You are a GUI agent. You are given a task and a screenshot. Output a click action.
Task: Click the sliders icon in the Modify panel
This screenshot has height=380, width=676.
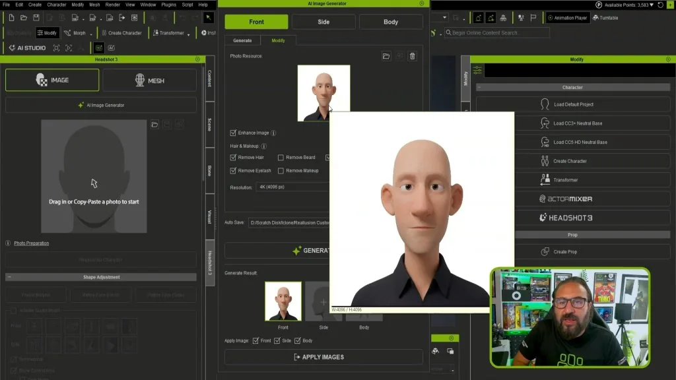[477, 70]
